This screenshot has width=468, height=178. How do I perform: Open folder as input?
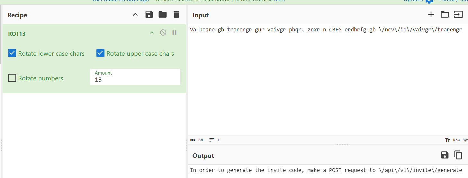click(x=445, y=14)
